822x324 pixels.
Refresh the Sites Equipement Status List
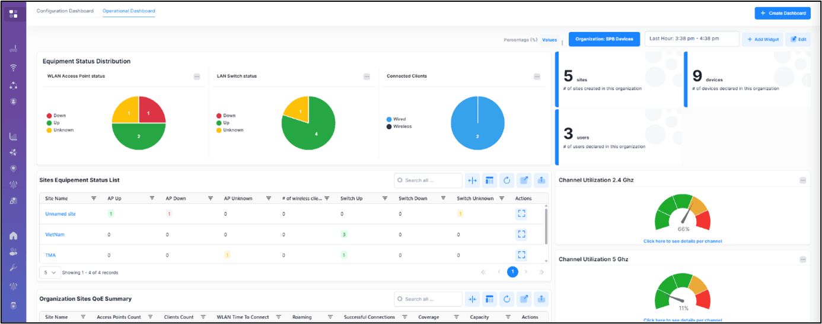point(506,180)
